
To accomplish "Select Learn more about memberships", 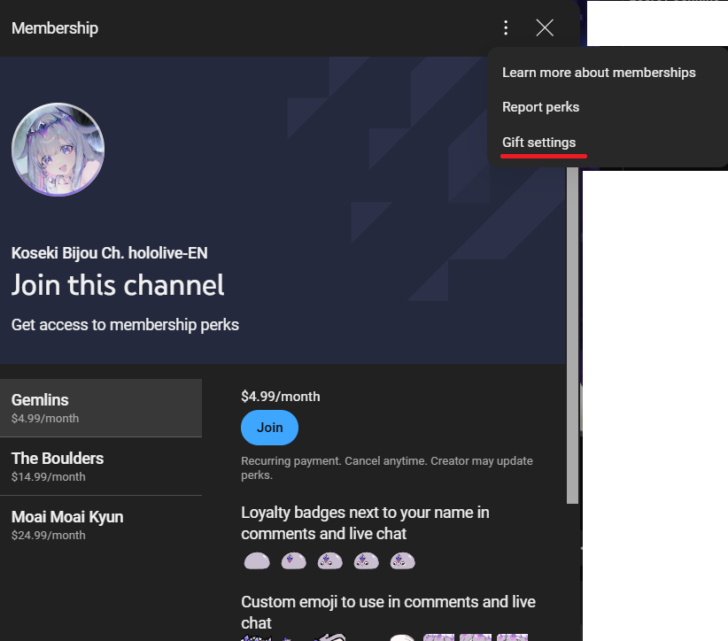I will [599, 73].
